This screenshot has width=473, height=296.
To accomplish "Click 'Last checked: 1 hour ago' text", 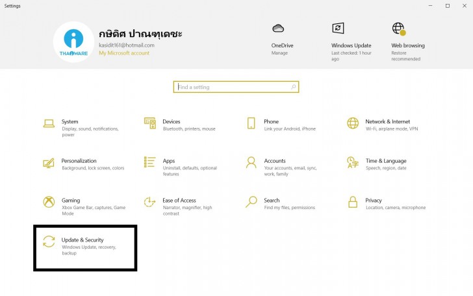I will (x=351, y=56).
